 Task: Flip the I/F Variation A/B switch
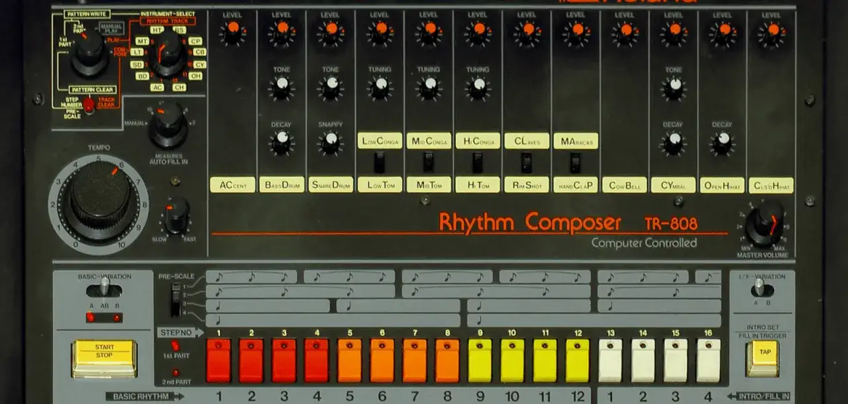coord(763,289)
